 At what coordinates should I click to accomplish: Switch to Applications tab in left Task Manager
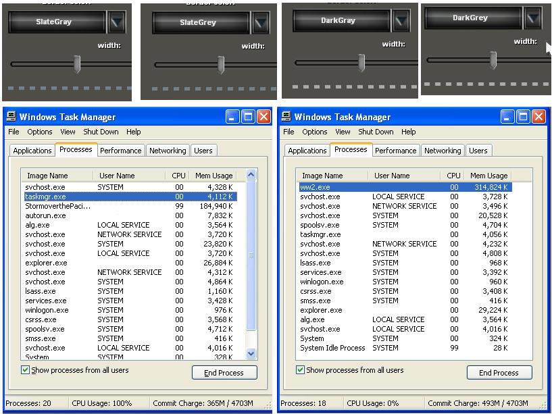[32, 151]
